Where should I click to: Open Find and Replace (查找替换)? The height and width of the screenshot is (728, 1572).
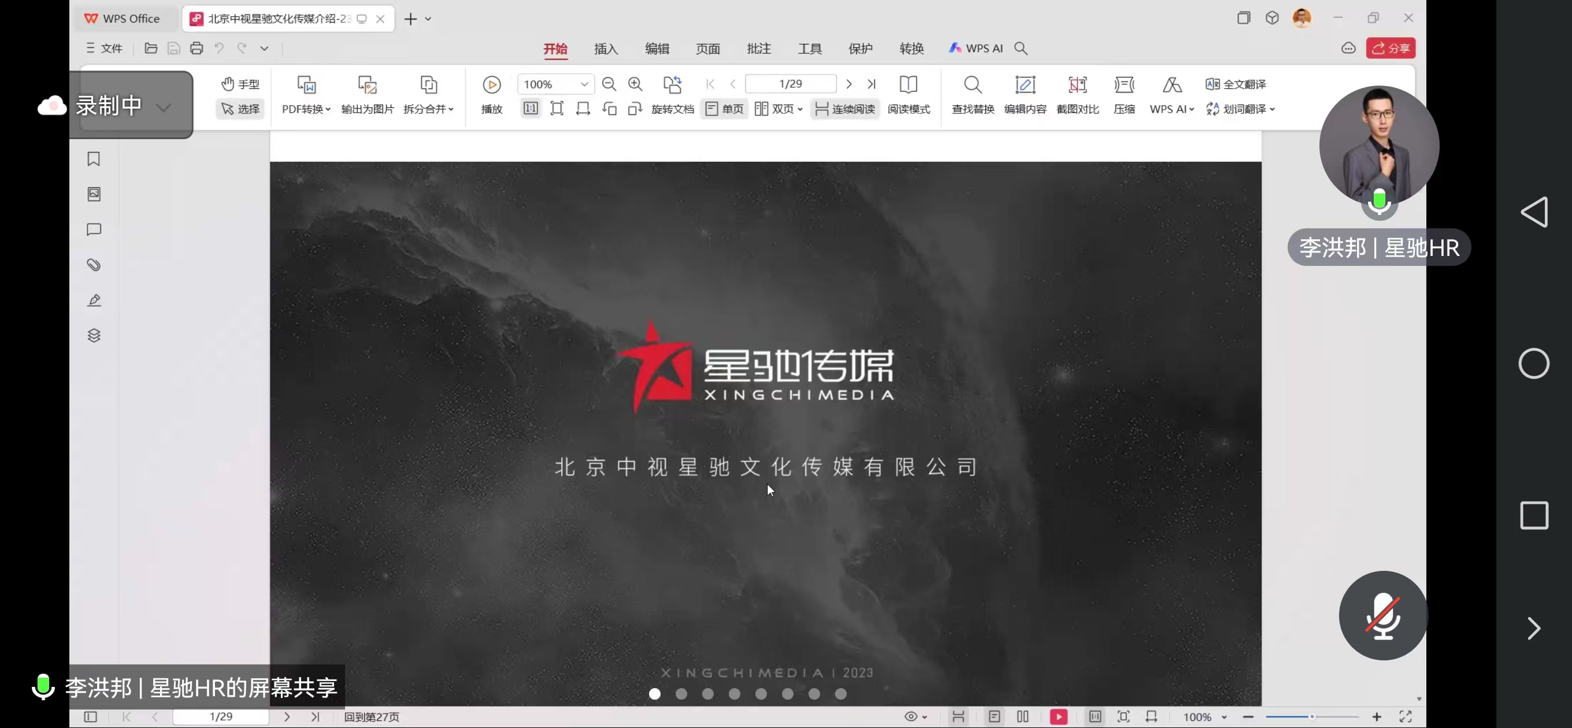973,95
